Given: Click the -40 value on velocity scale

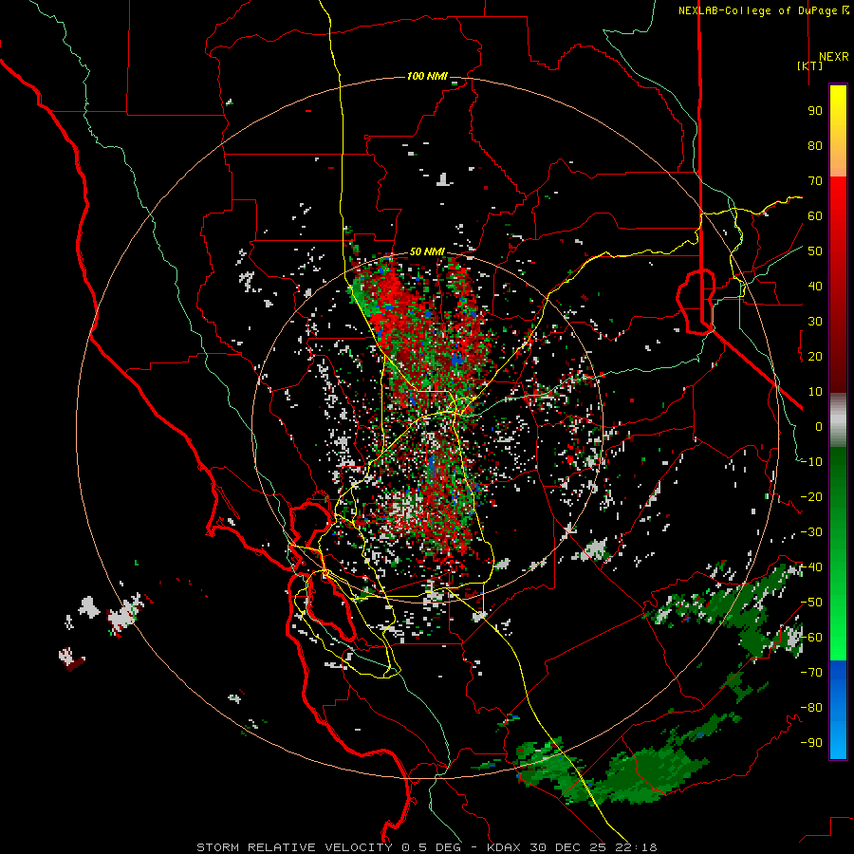Looking at the screenshot, I should coord(812,567).
